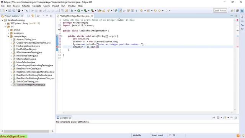Collapse the JavaCoreLearning project node

coord(3,20)
